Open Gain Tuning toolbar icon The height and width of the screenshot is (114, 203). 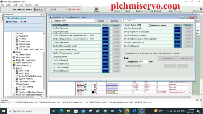tap(175, 9)
